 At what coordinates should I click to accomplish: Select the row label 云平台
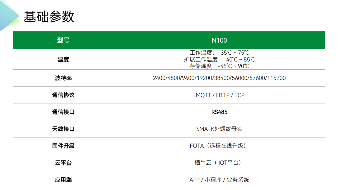pyautogui.click(x=63, y=163)
